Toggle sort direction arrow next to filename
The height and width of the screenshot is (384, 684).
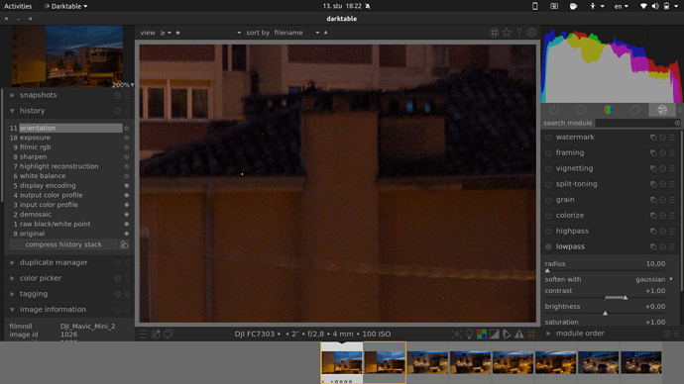[325, 33]
